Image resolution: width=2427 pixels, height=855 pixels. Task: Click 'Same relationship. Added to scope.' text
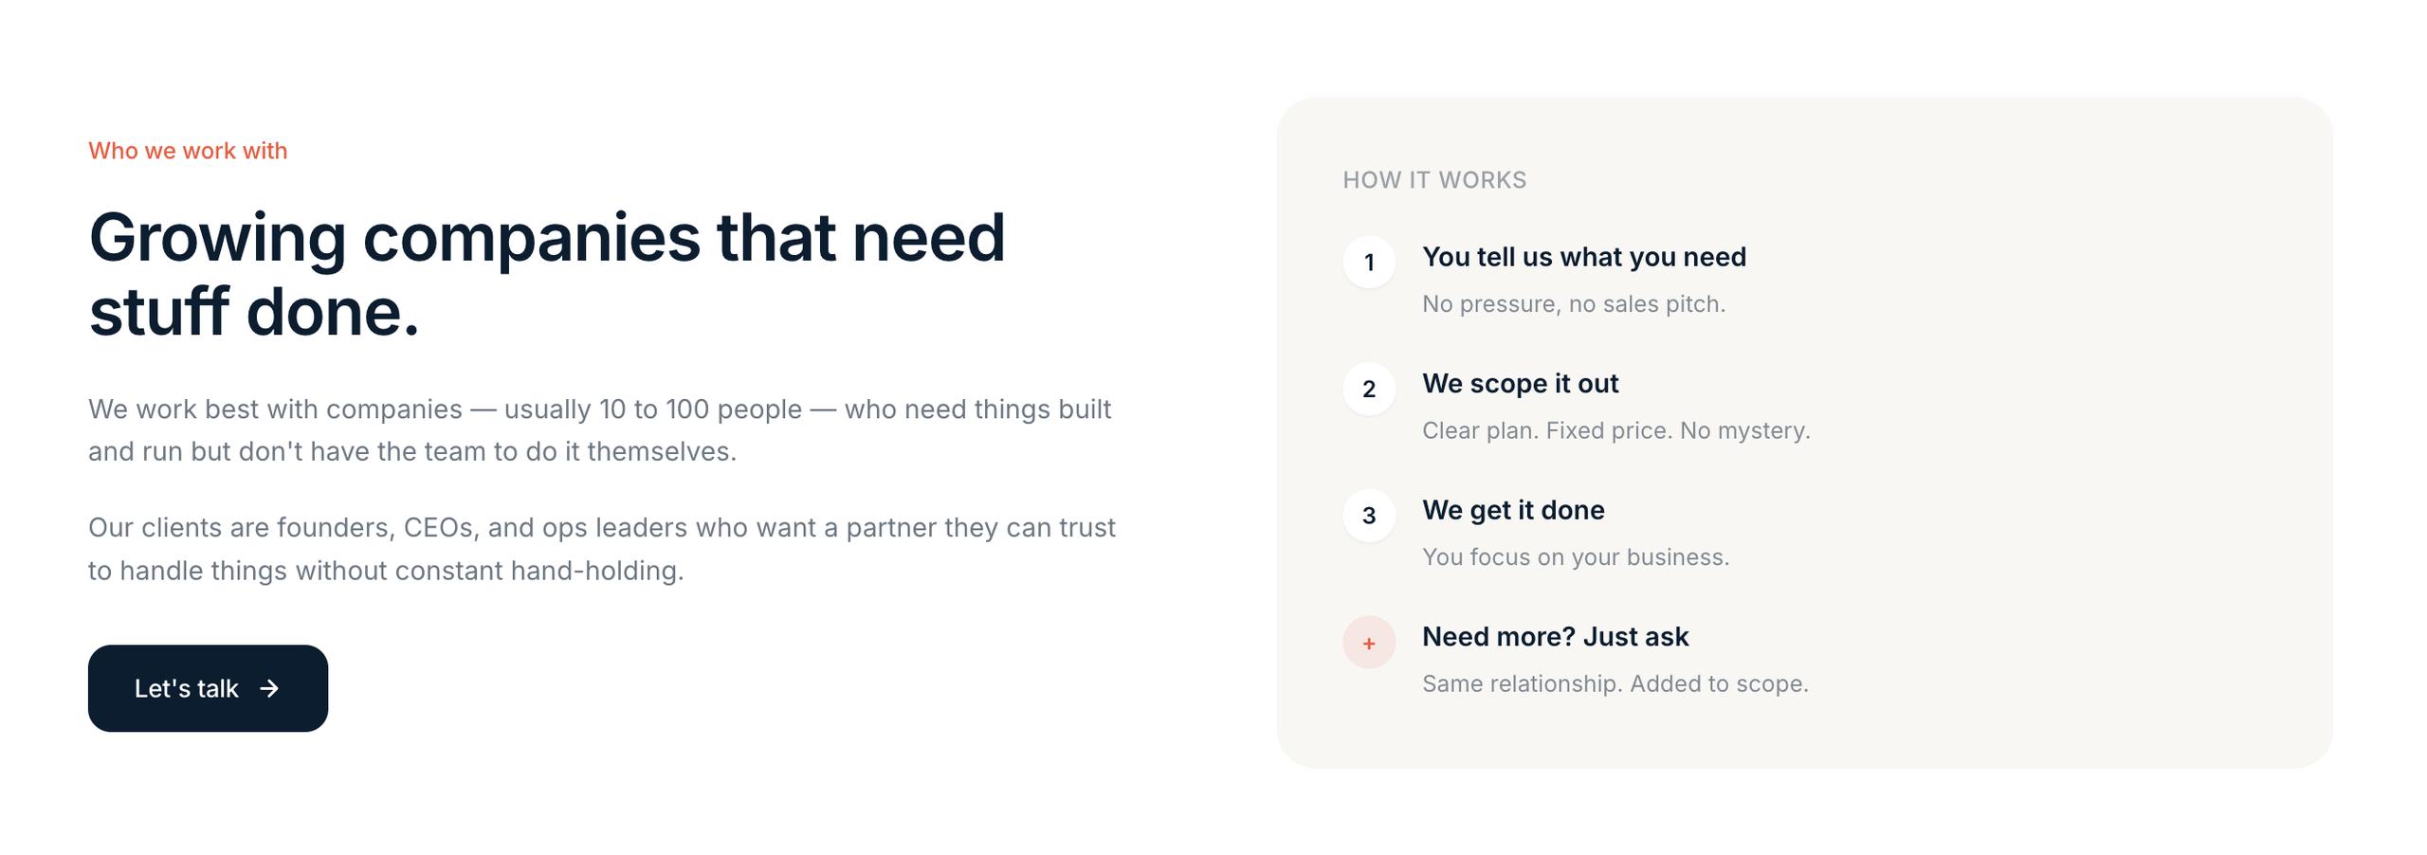[1615, 683]
